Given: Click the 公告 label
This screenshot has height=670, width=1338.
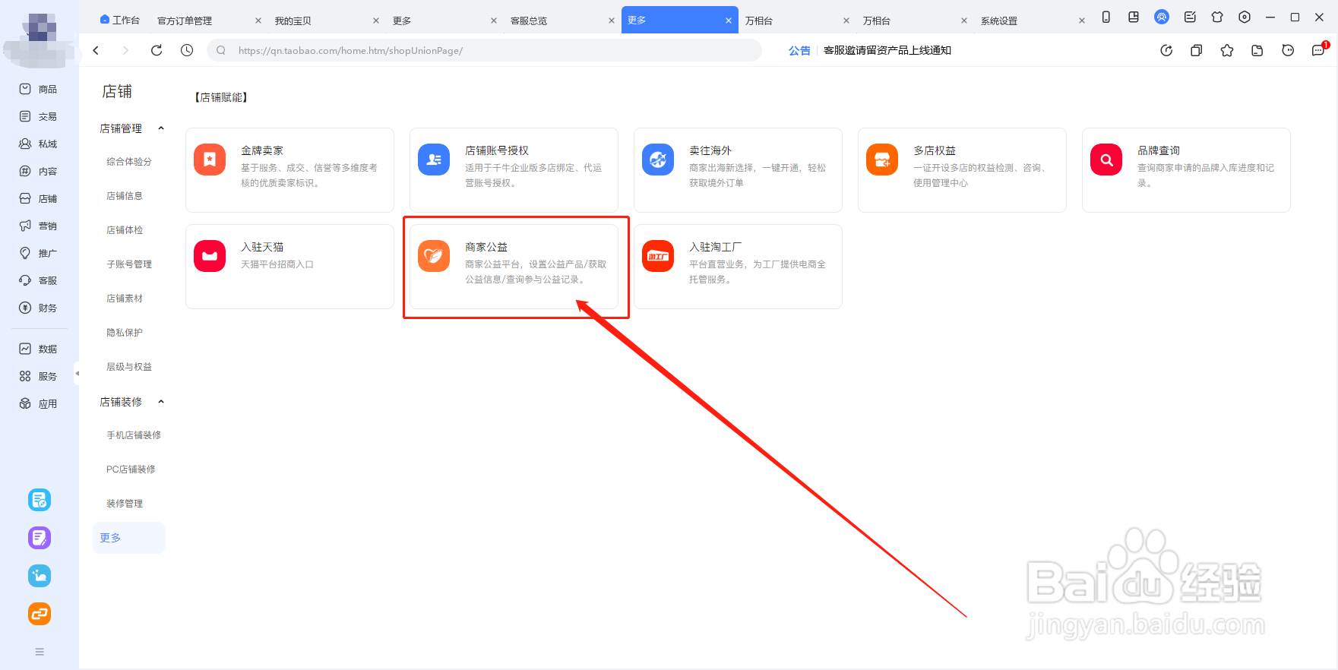Looking at the screenshot, I should 799,50.
